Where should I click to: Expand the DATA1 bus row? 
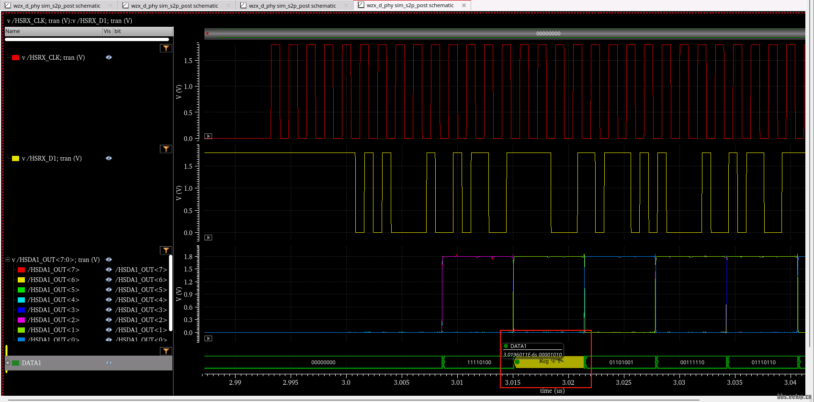click(x=8, y=363)
